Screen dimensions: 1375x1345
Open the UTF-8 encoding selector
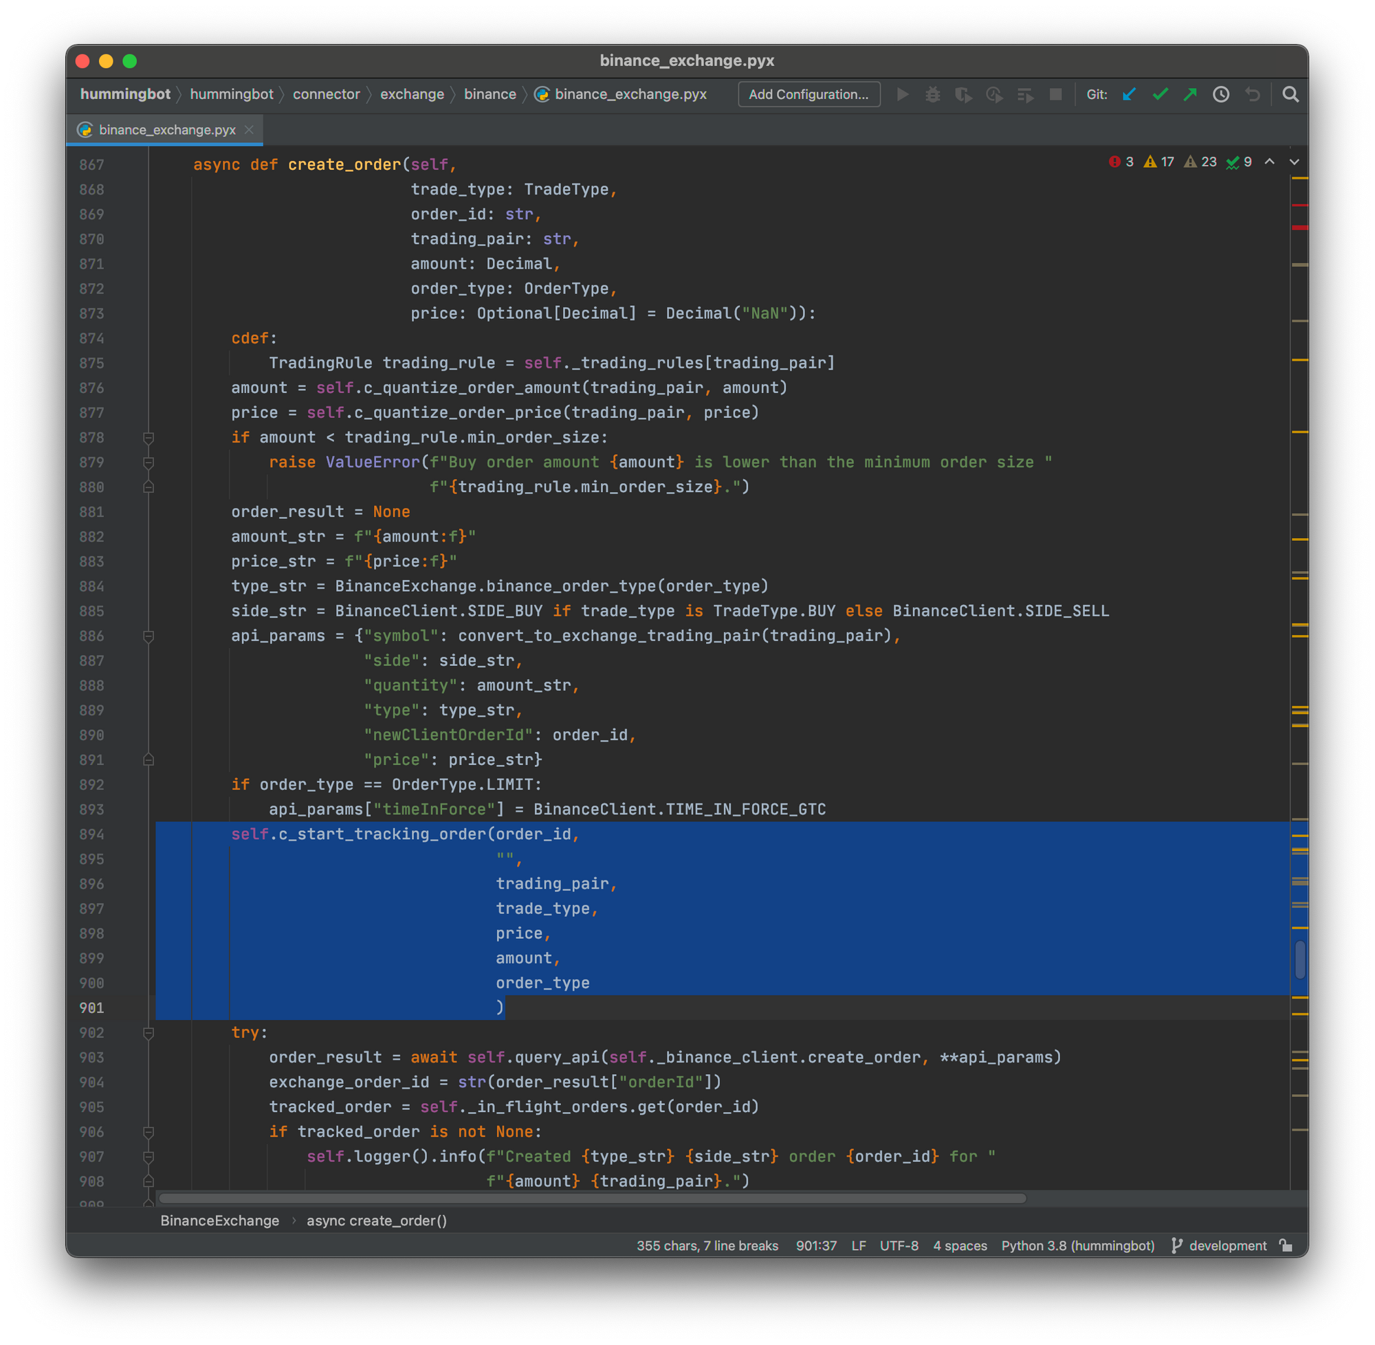click(899, 1245)
